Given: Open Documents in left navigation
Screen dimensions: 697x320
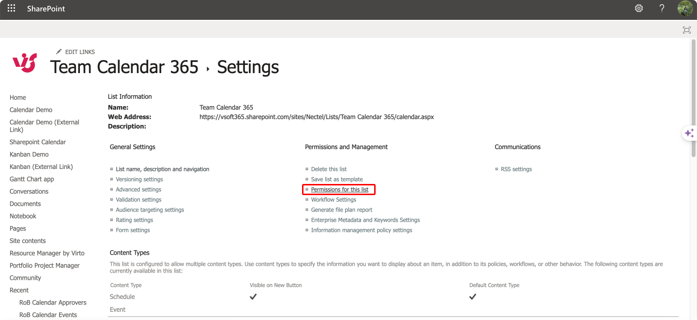Looking at the screenshot, I should tap(25, 204).
